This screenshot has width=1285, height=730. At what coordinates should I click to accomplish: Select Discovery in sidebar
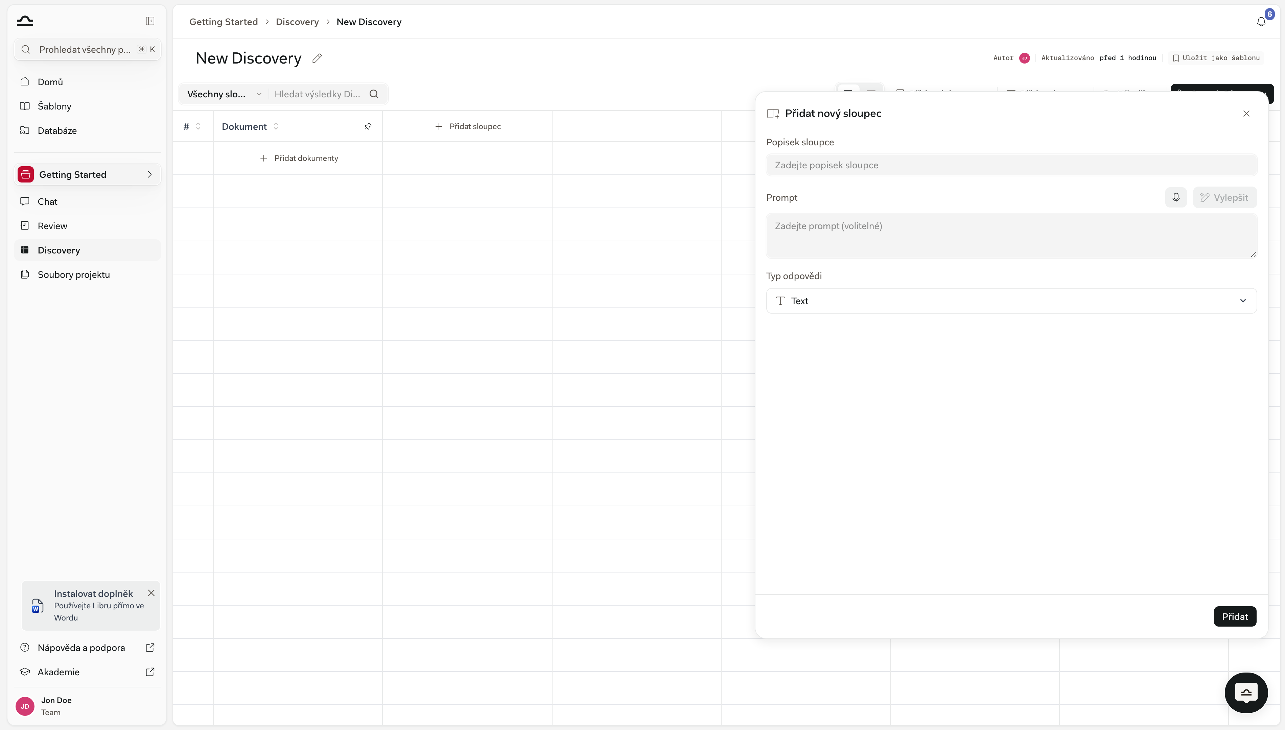point(87,250)
